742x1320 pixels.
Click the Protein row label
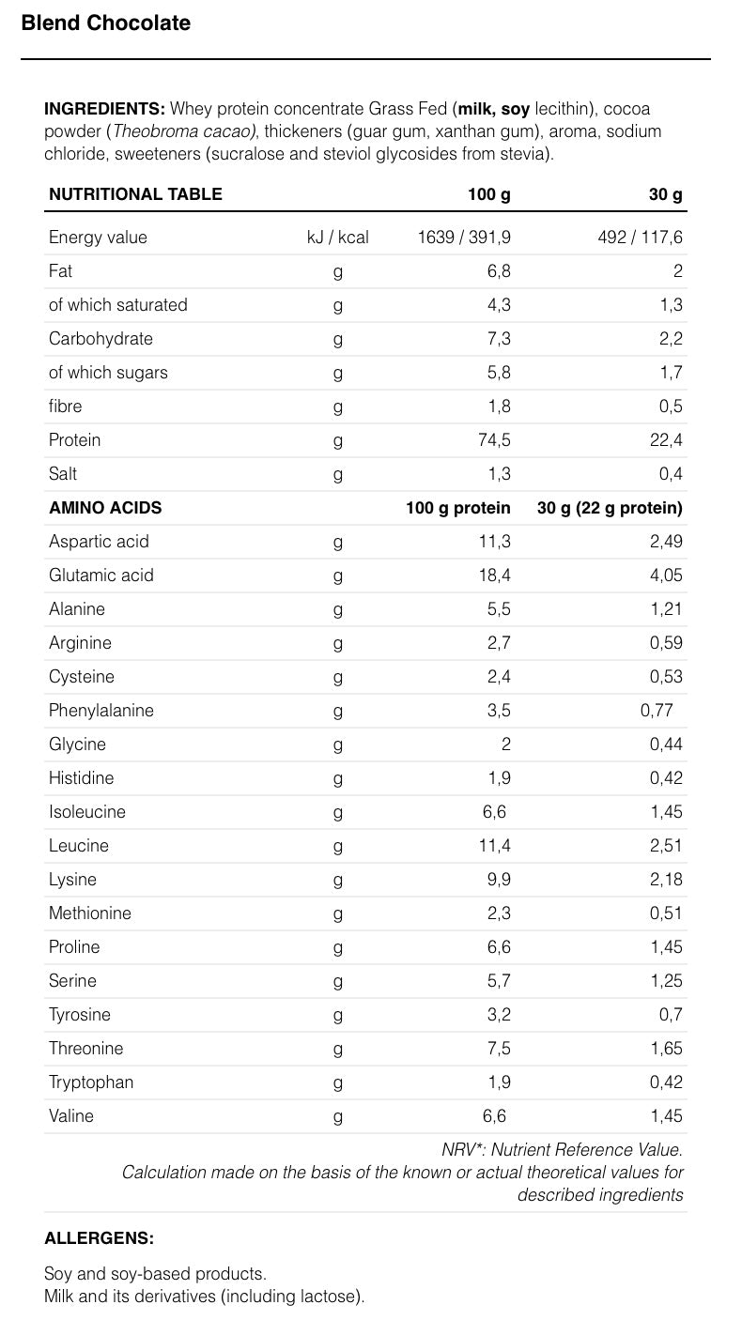tap(74, 440)
